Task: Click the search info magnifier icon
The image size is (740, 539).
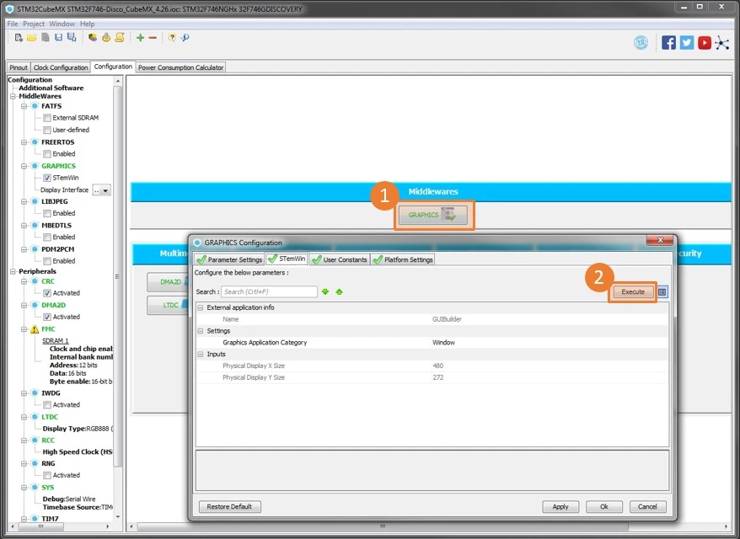Action: click(x=185, y=38)
